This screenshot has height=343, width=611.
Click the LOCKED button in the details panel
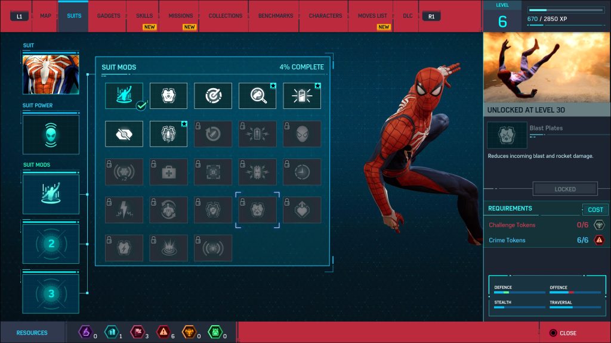coord(564,189)
